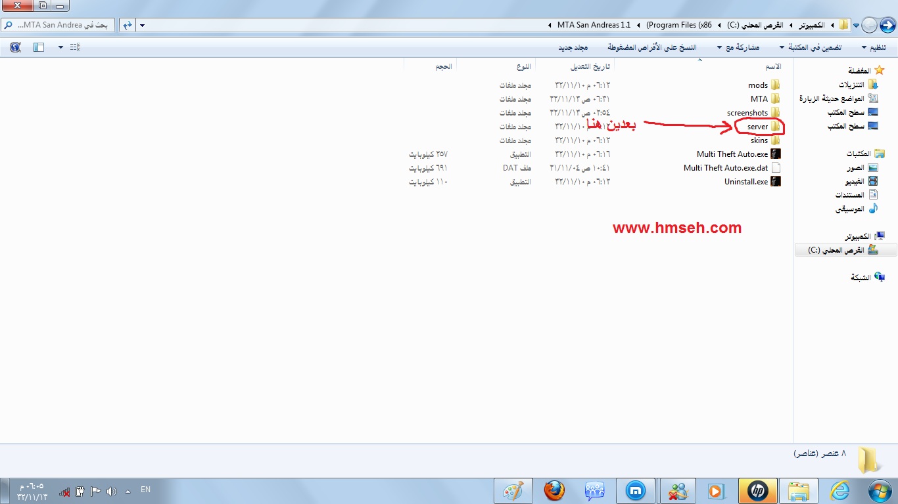Image resolution: width=898 pixels, height=504 pixels.
Task: Open Paint from taskbar
Action: (513, 491)
